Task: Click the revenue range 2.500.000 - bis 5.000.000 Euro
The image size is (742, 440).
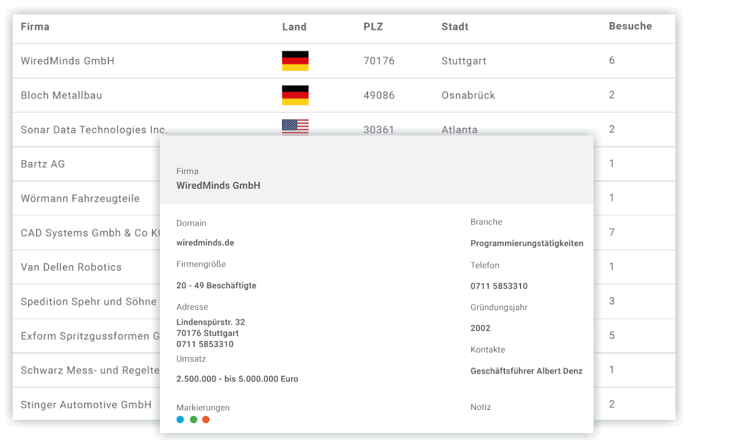Action: (x=238, y=379)
